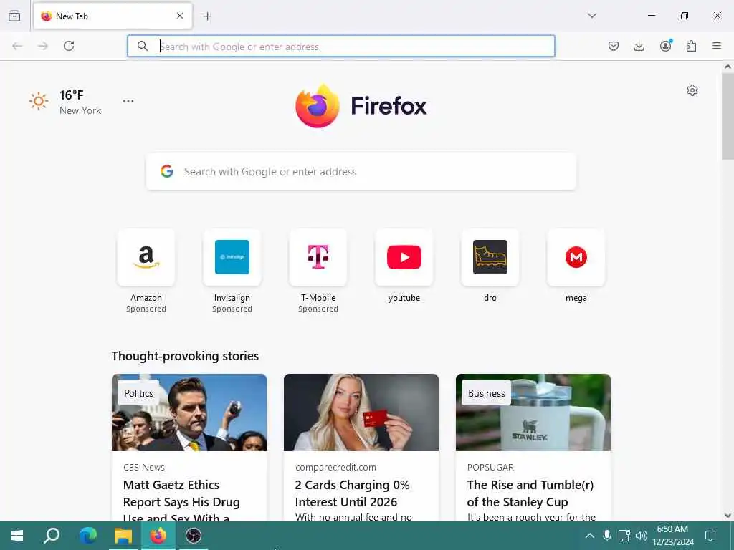734x550 pixels.
Task: Launch Microsoft Edge from taskbar
Action: [x=87, y=536]
